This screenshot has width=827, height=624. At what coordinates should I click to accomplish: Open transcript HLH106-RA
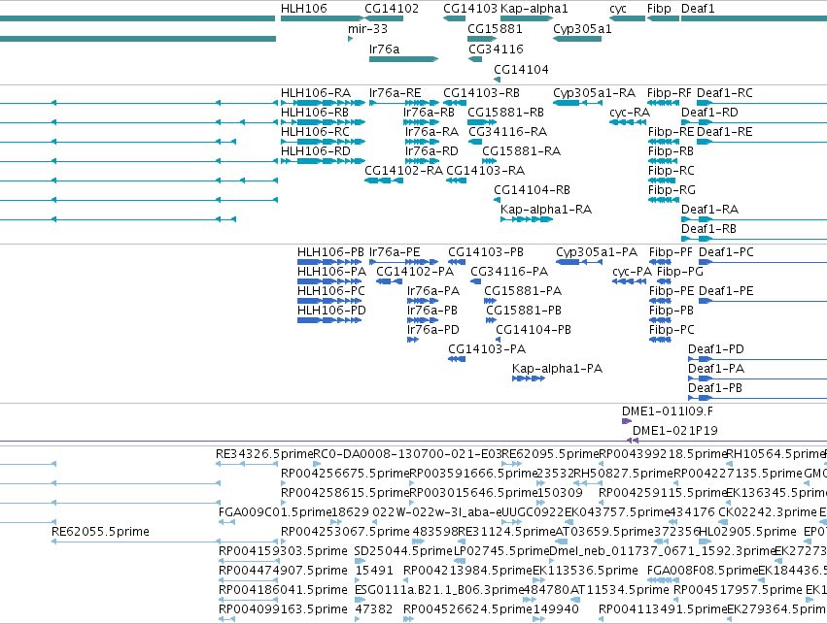coord(316,93)
